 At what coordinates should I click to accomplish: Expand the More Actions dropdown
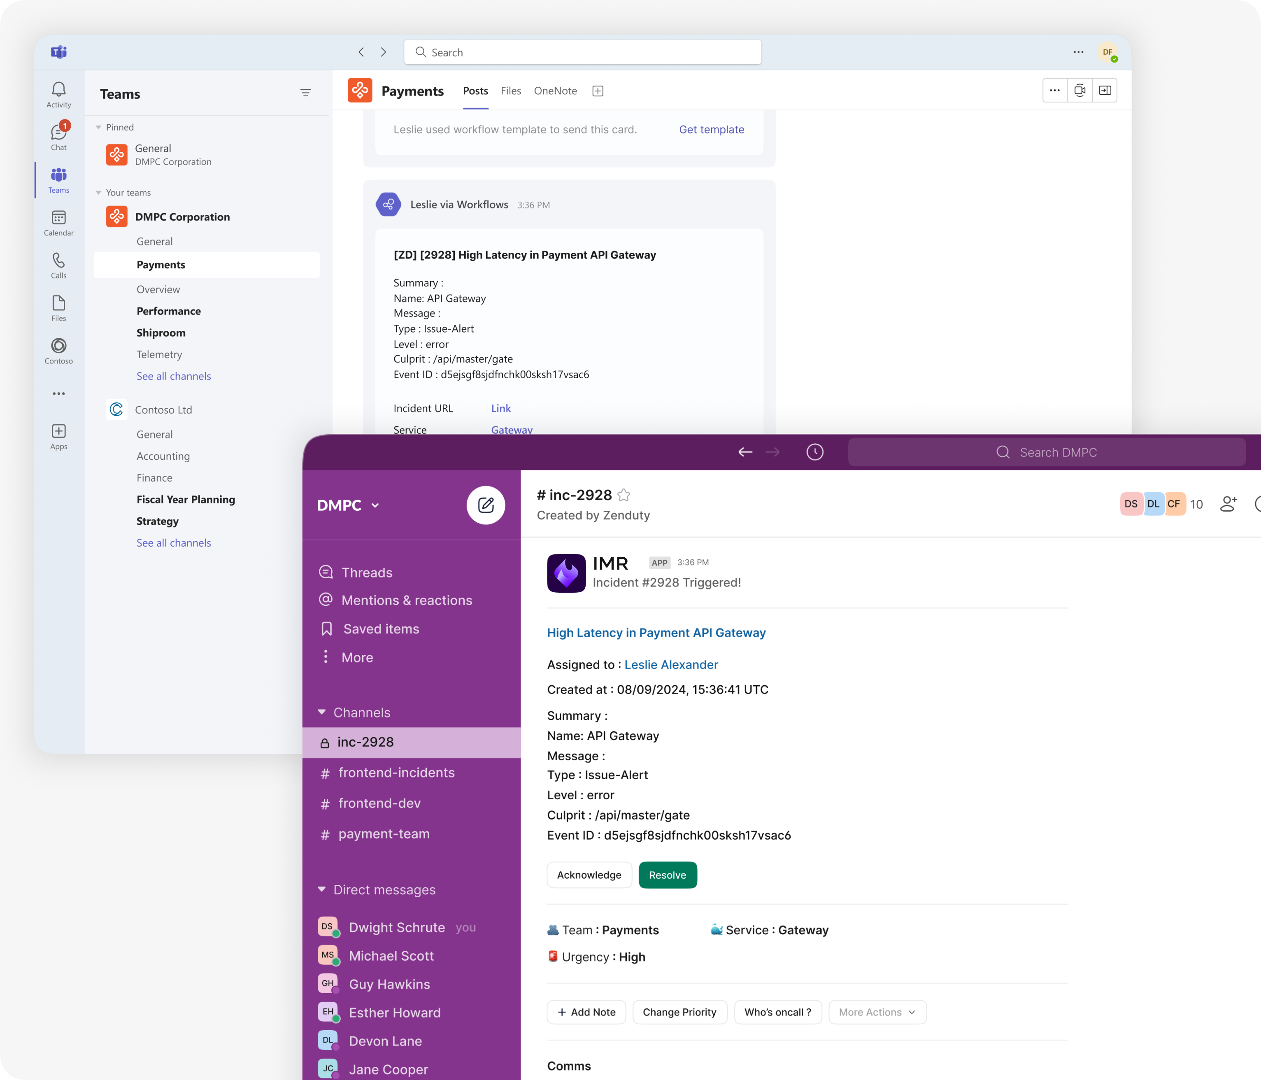tap(876, 1012)
